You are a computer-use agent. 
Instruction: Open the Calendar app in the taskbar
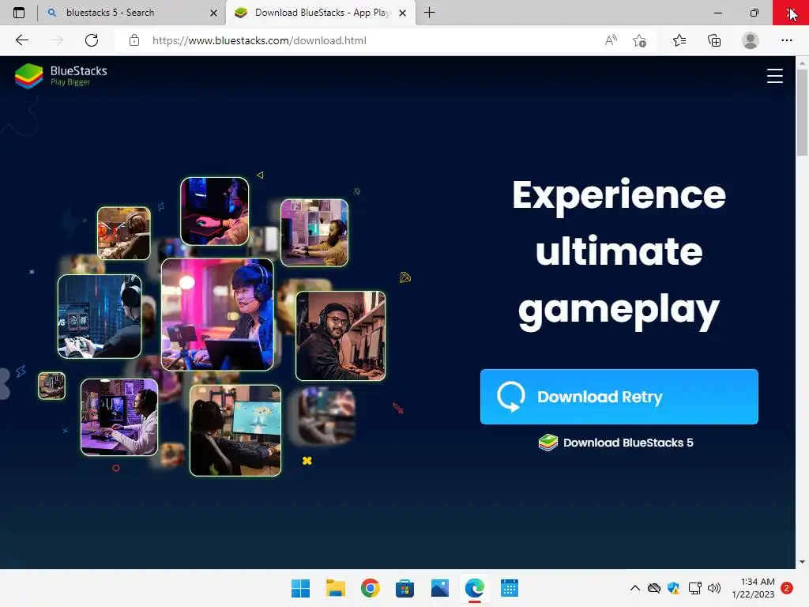pyautogui.click(x=510, y=588)
